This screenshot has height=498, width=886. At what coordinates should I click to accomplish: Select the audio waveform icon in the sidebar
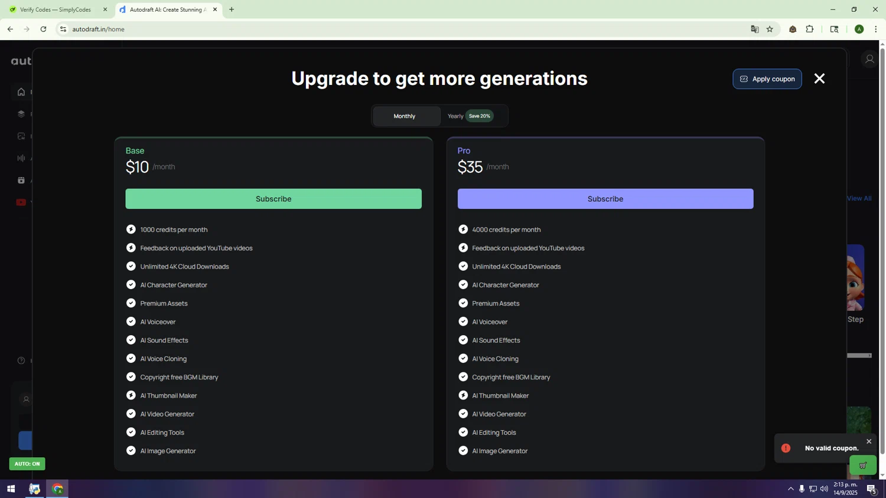[21, 158]
